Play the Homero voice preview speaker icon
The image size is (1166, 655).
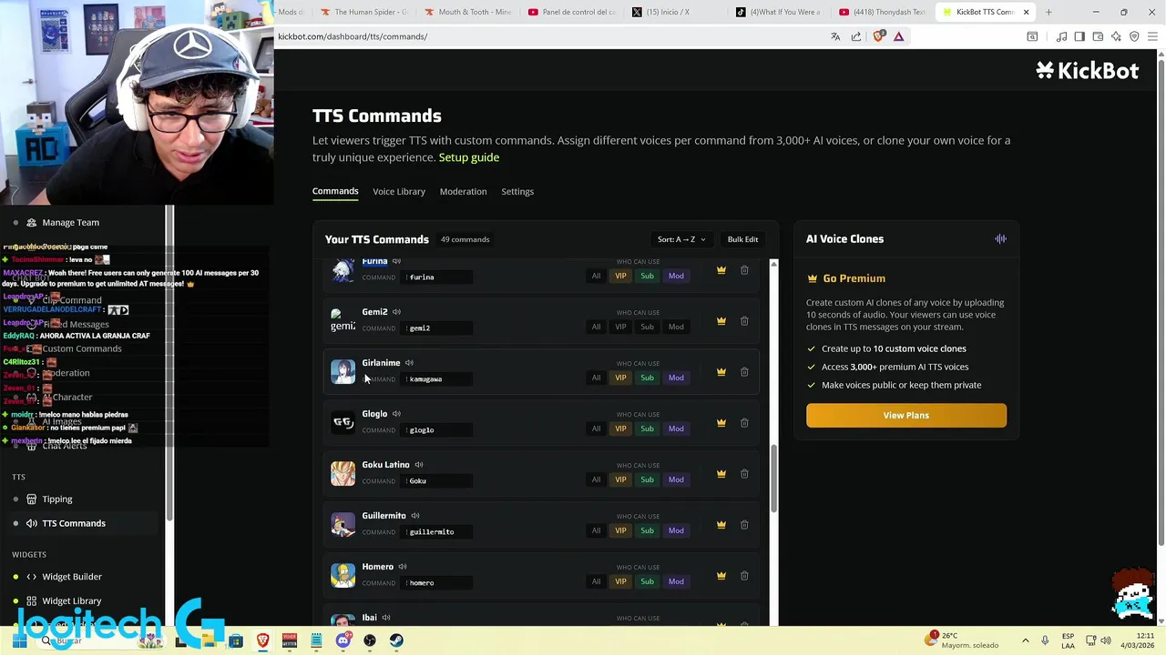click(x=402, y=567)
